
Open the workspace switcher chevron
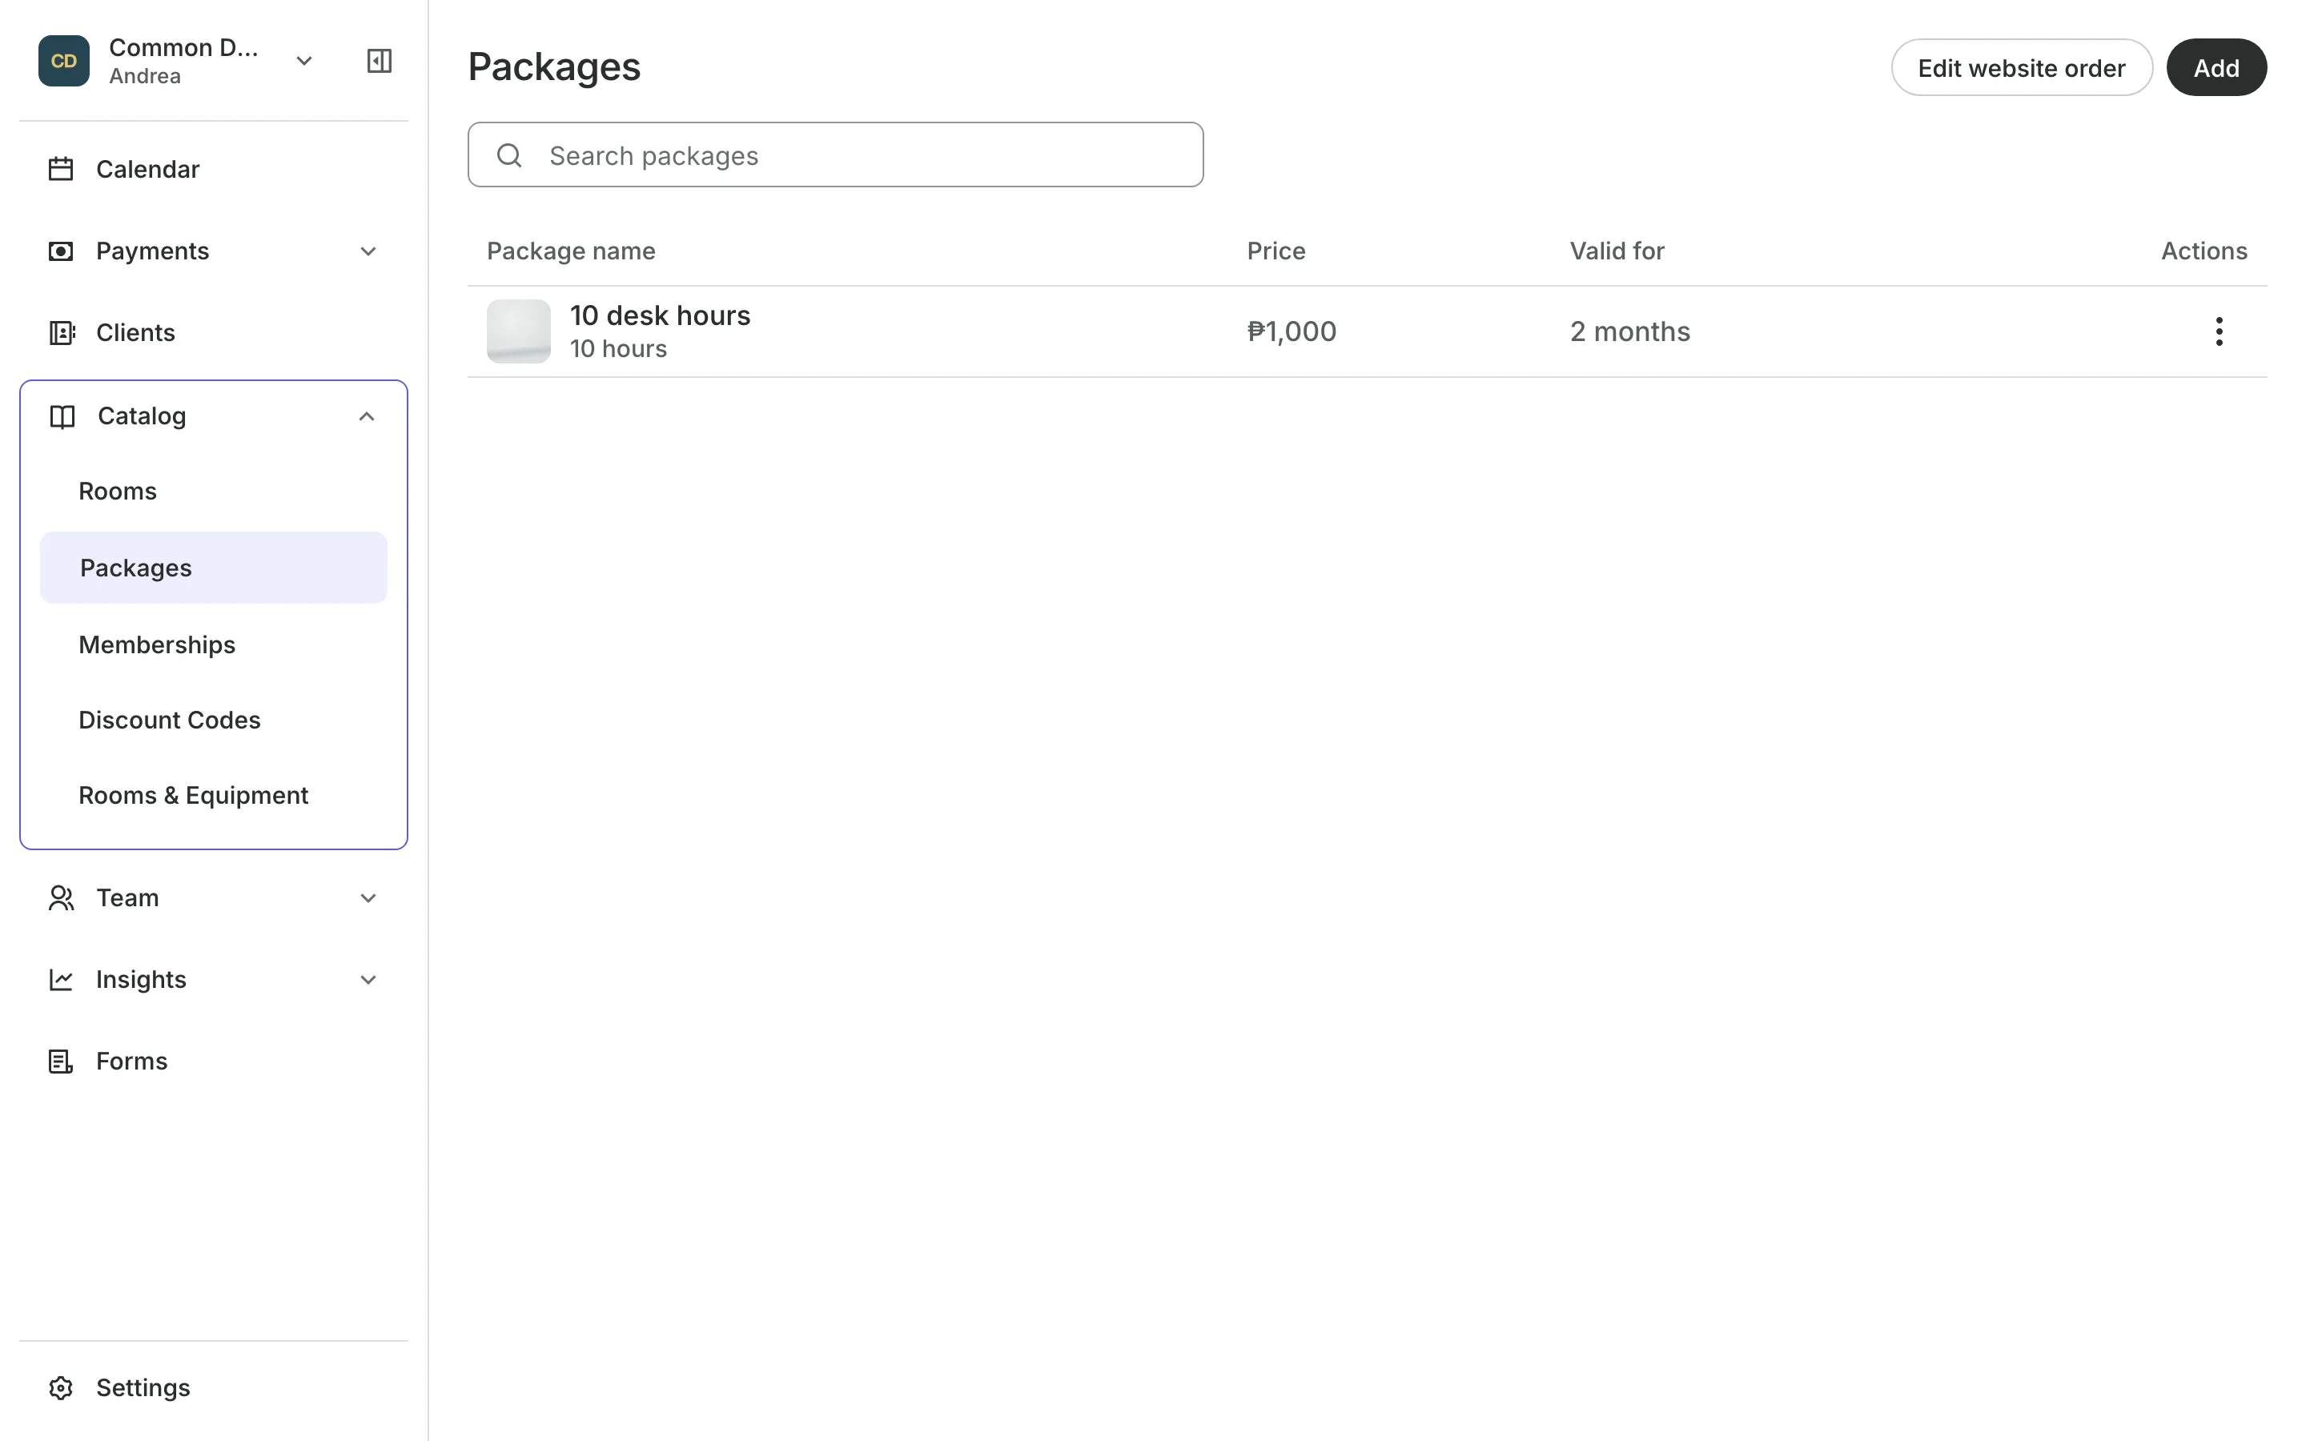(x=304, y=61)
